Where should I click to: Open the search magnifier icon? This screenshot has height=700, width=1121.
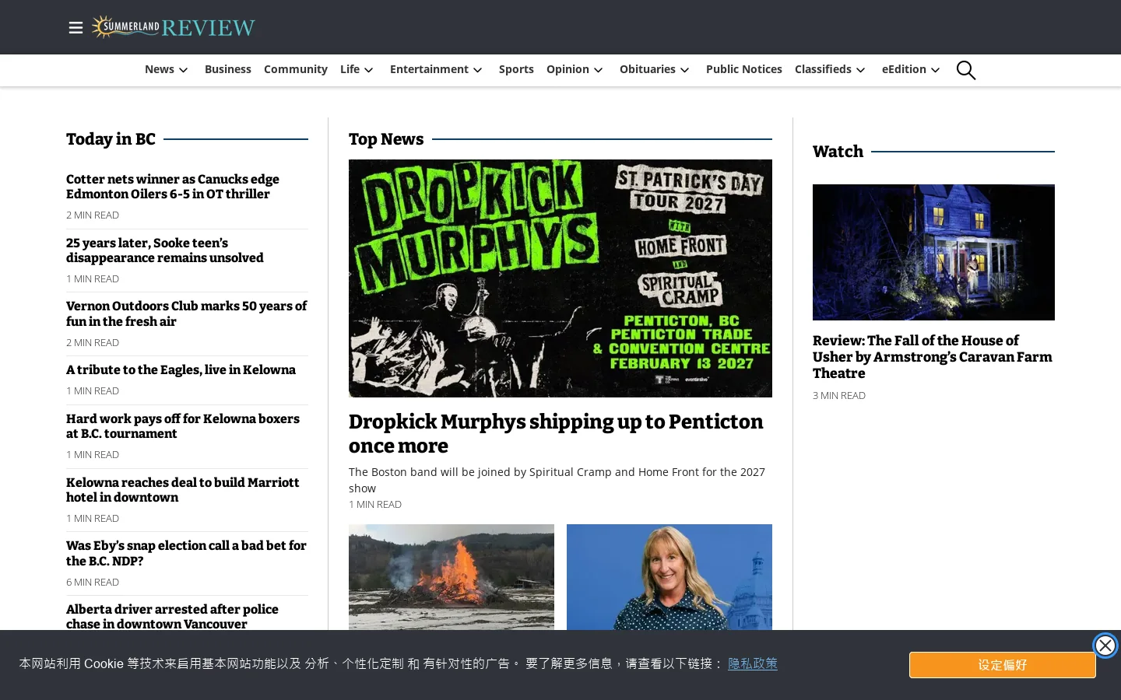(966, 70)
